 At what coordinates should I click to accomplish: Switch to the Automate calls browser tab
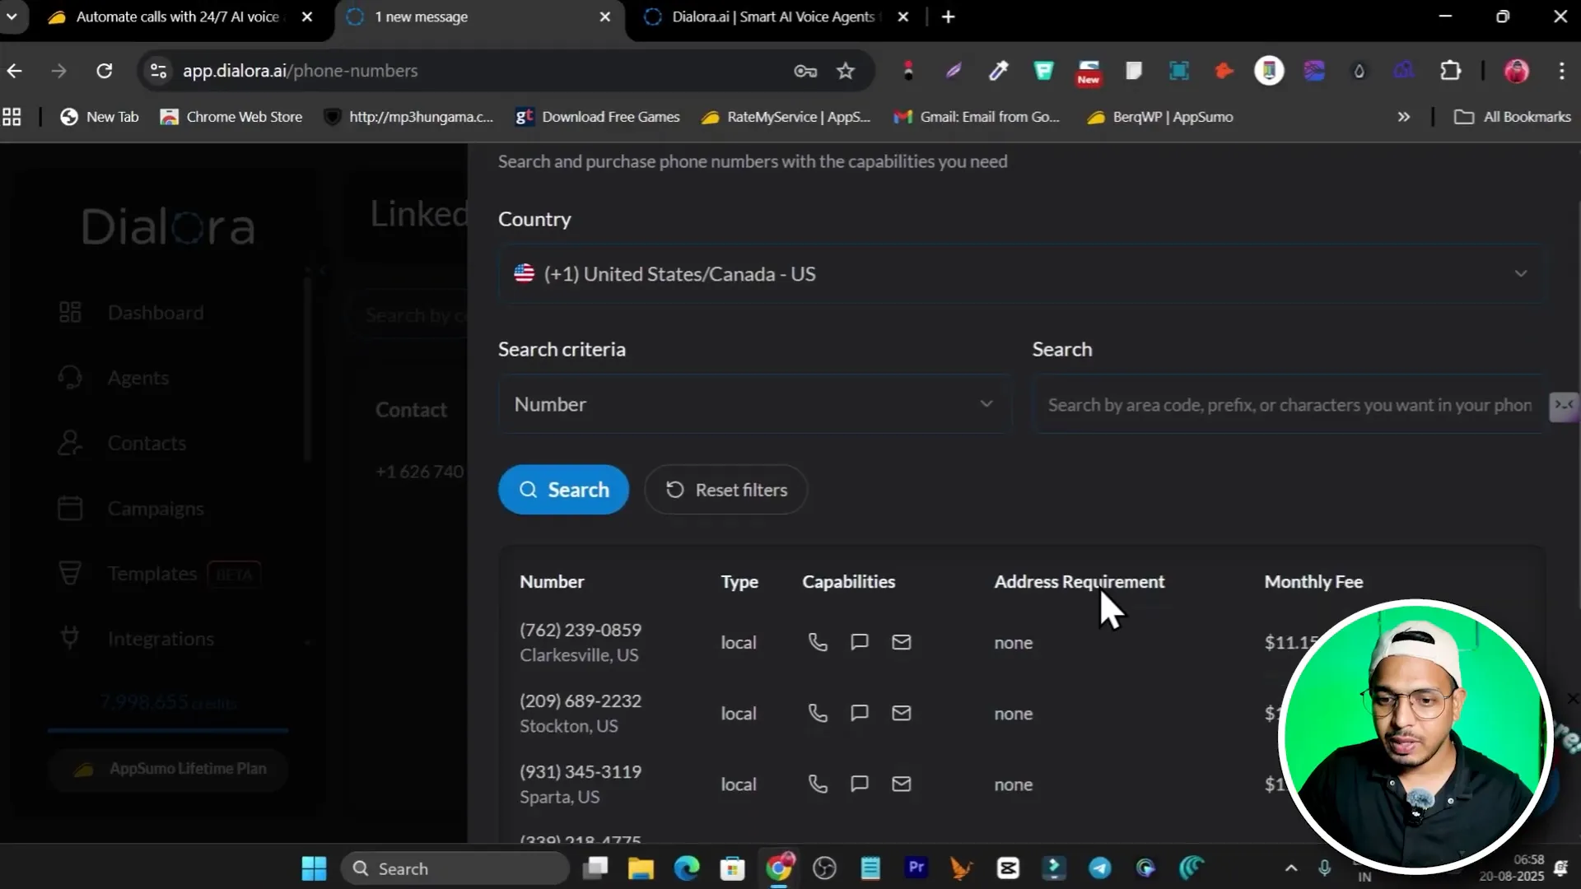[176, 16]
